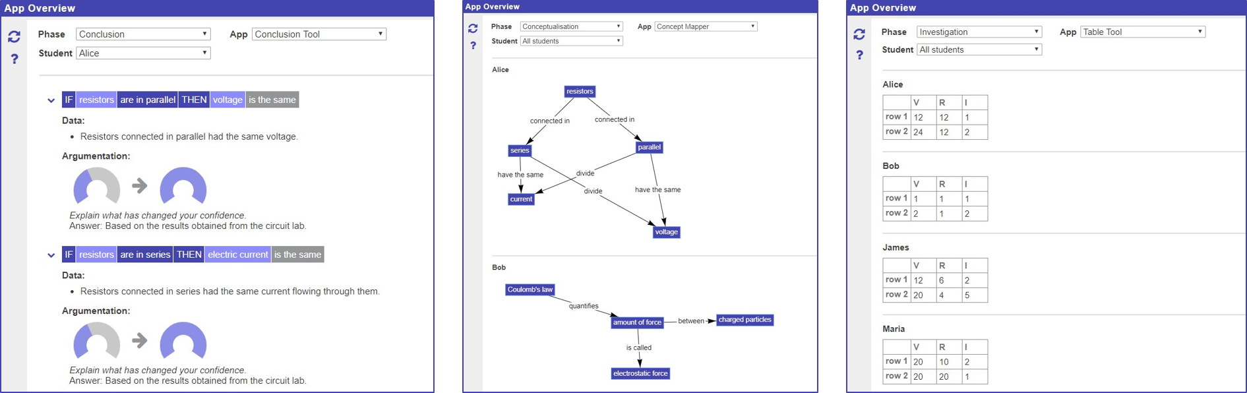Open the App dropdown showing Concept Mapper
Viewport: 1247px width, 393px height.
(x=706, y=26)
